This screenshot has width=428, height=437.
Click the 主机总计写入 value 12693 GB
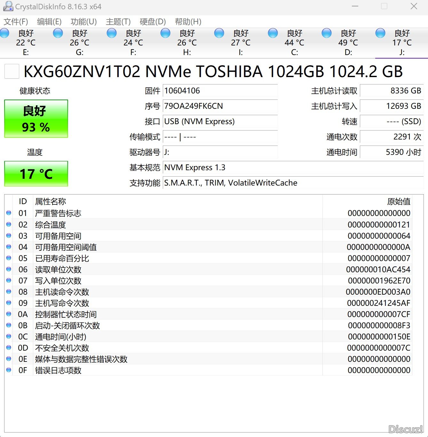pyautogui.click(x=392, y=106)
